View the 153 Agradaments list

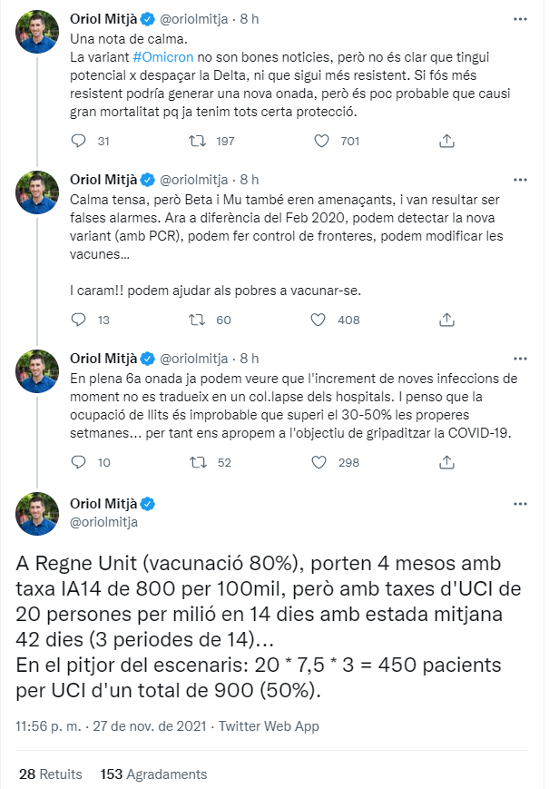tap(153, 774)
